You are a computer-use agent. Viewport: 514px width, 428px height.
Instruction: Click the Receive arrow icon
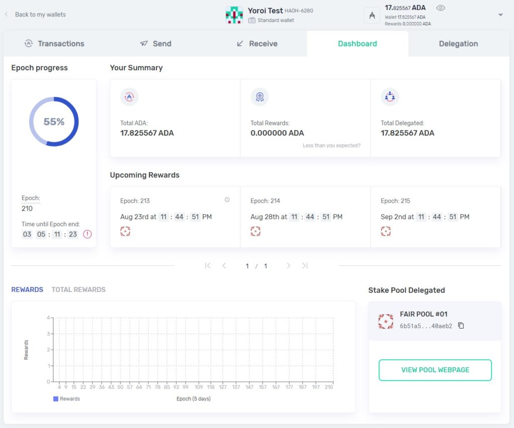[240, 44]
